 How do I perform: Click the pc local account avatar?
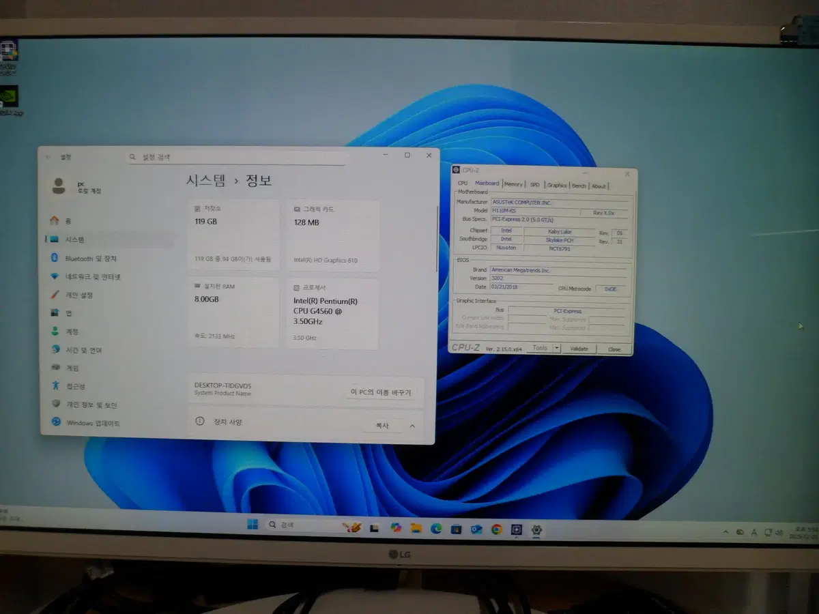(x=59, y=186)
